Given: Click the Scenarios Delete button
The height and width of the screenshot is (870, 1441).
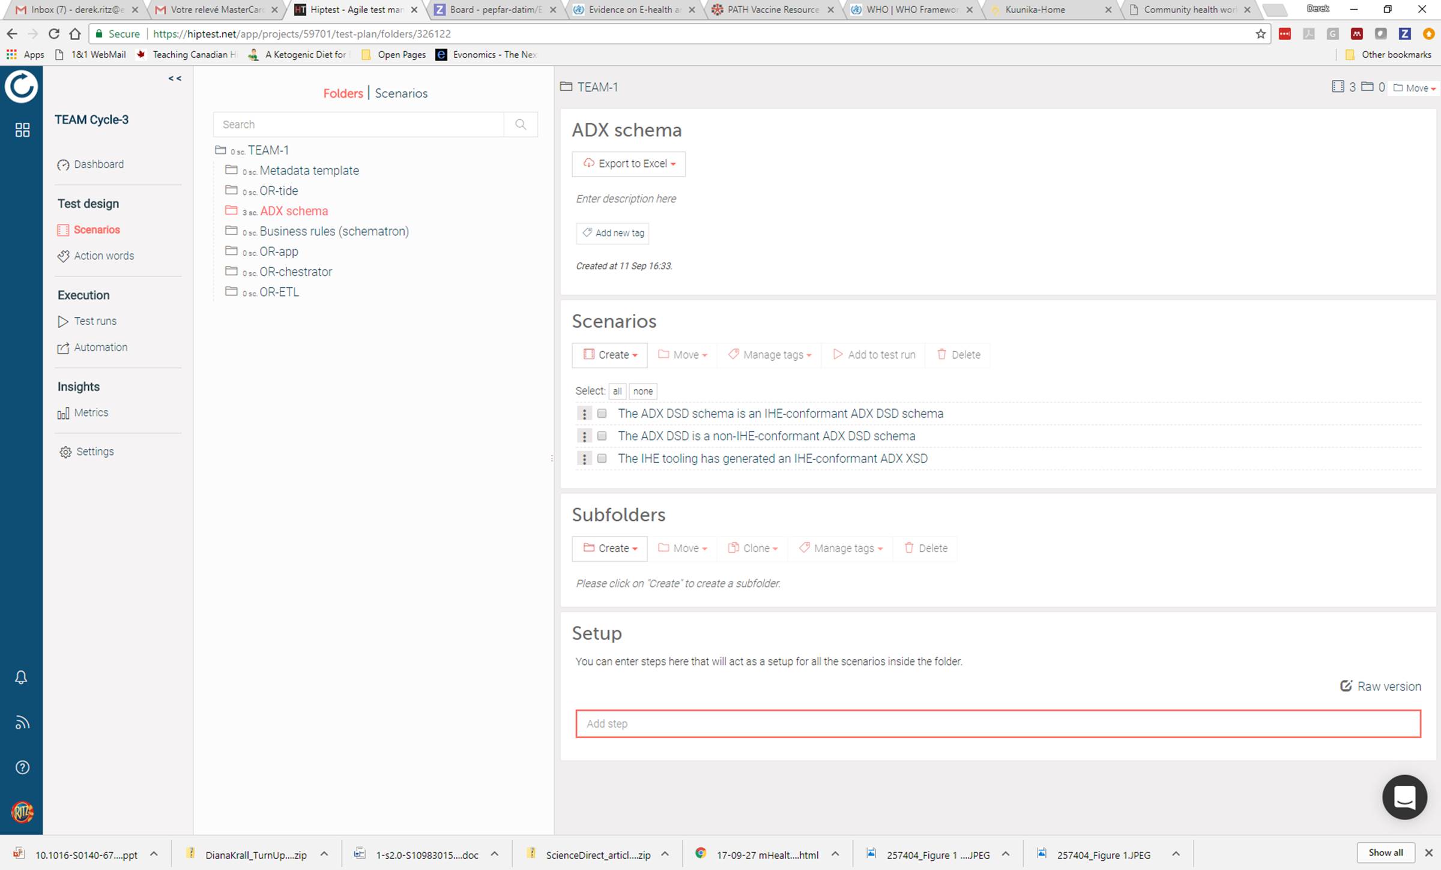Looking at the screenshot, I should [958, 355].
